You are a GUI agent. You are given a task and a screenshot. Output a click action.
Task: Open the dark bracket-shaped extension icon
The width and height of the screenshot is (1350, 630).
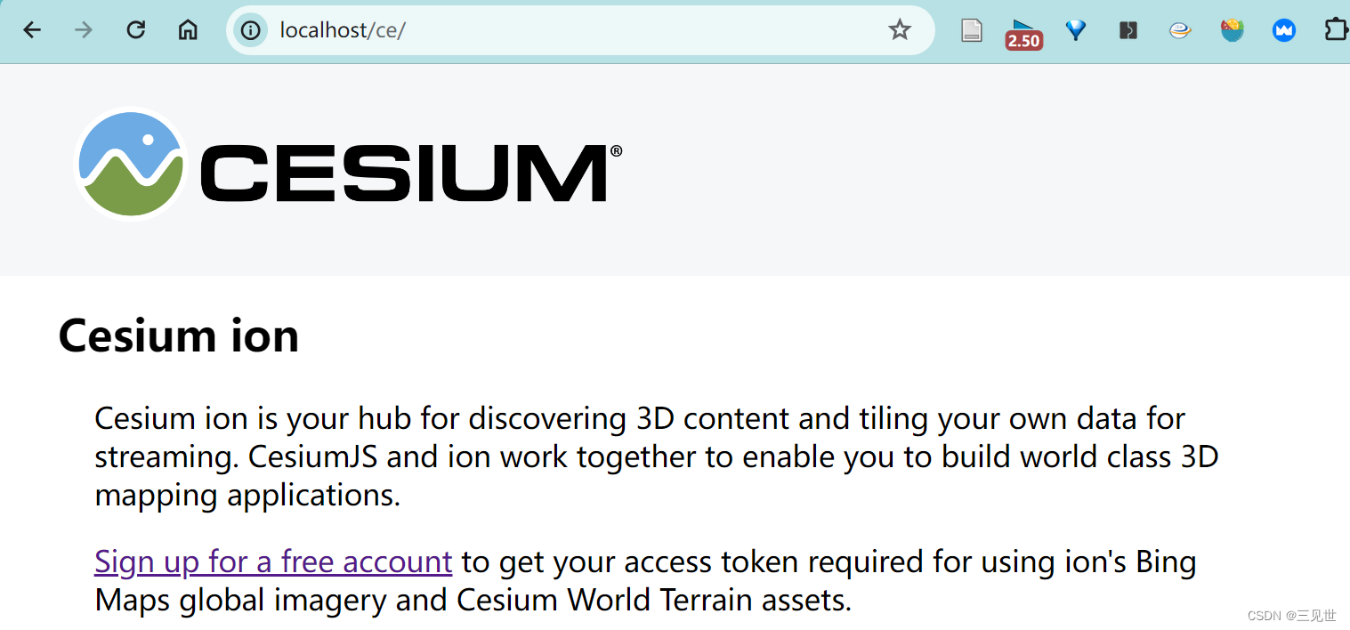point(1128,29)
